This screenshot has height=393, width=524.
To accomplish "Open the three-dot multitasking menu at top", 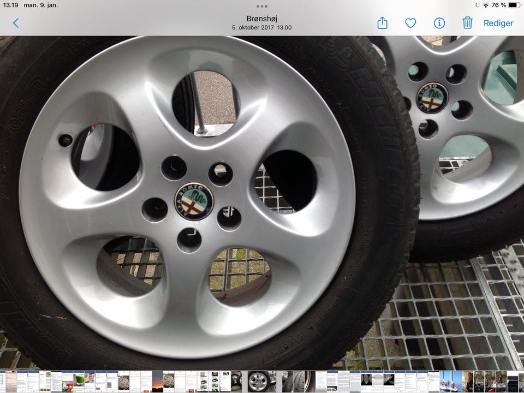I will tap(261, 7).
